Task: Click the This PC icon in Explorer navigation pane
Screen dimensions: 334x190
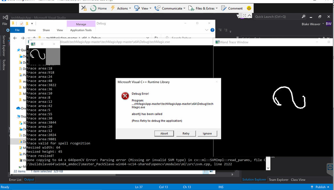Action: pos(19,116)
